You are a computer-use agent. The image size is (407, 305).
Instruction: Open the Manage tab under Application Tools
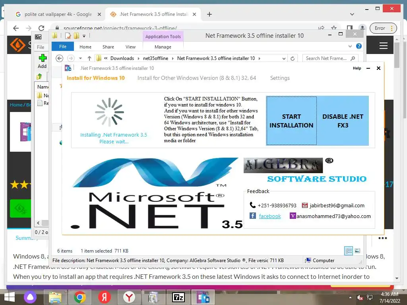coord(163,47)
